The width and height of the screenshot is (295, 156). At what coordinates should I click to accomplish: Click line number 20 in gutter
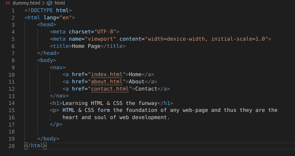(12, 146)
